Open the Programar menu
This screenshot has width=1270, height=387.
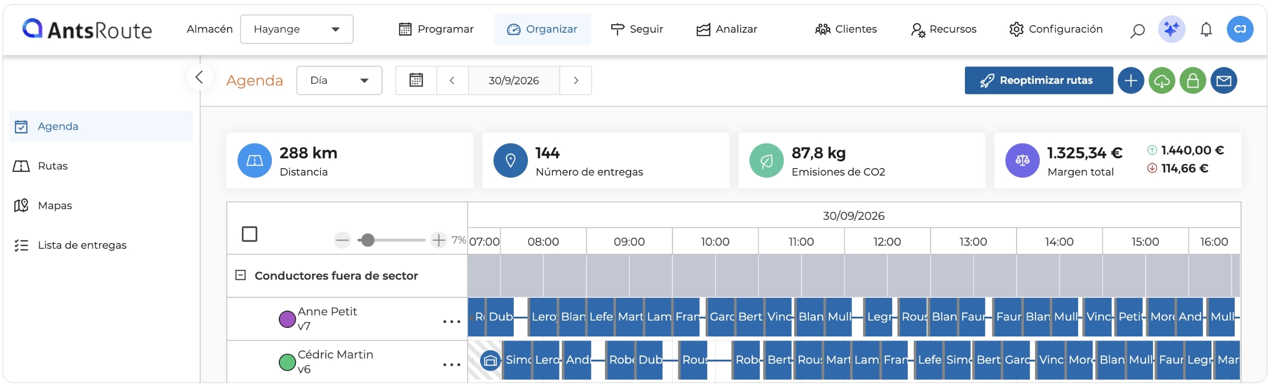click(x=436, y=29)
